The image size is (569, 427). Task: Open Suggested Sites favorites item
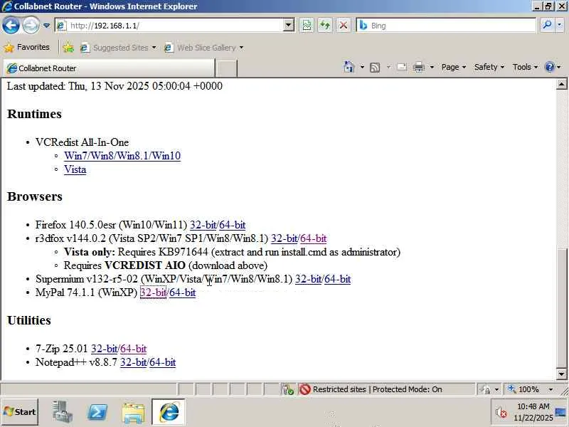point(118,48)
